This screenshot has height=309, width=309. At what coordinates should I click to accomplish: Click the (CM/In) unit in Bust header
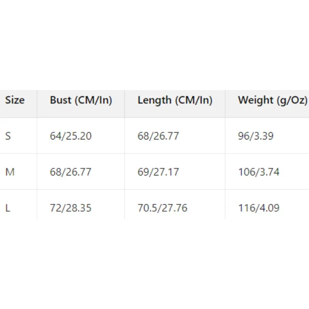(94, 100)
